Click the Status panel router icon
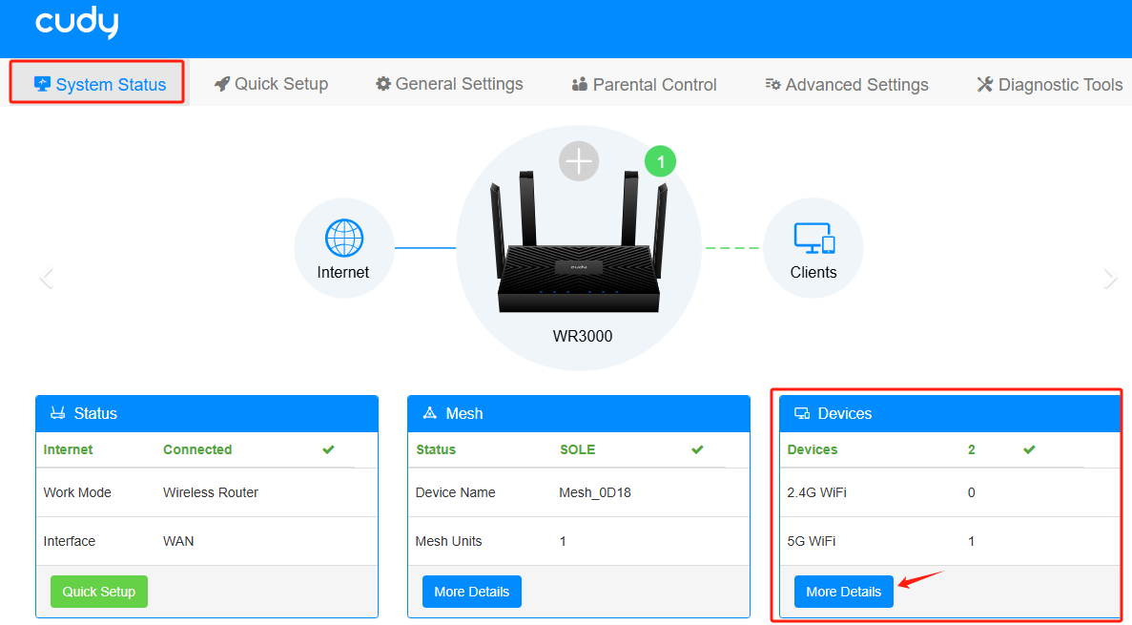 click(58, 413)
